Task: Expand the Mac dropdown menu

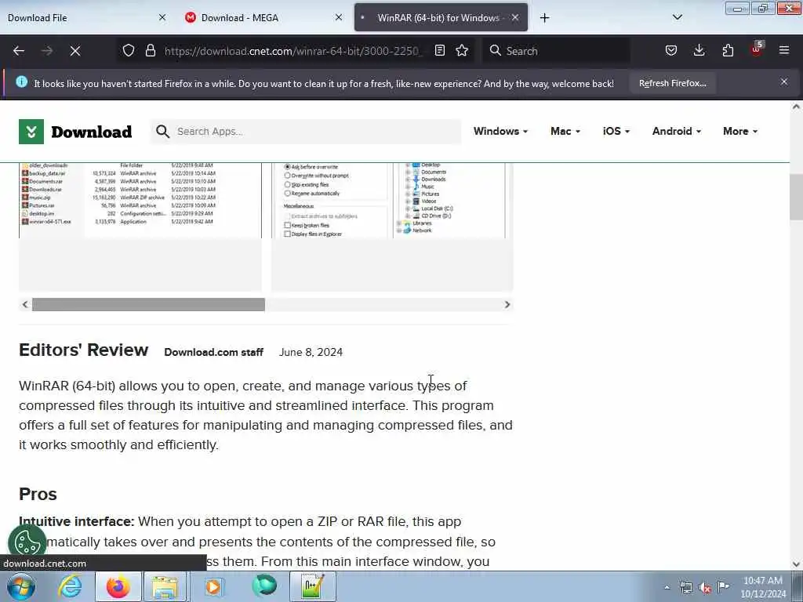Action: coord(565,131)
